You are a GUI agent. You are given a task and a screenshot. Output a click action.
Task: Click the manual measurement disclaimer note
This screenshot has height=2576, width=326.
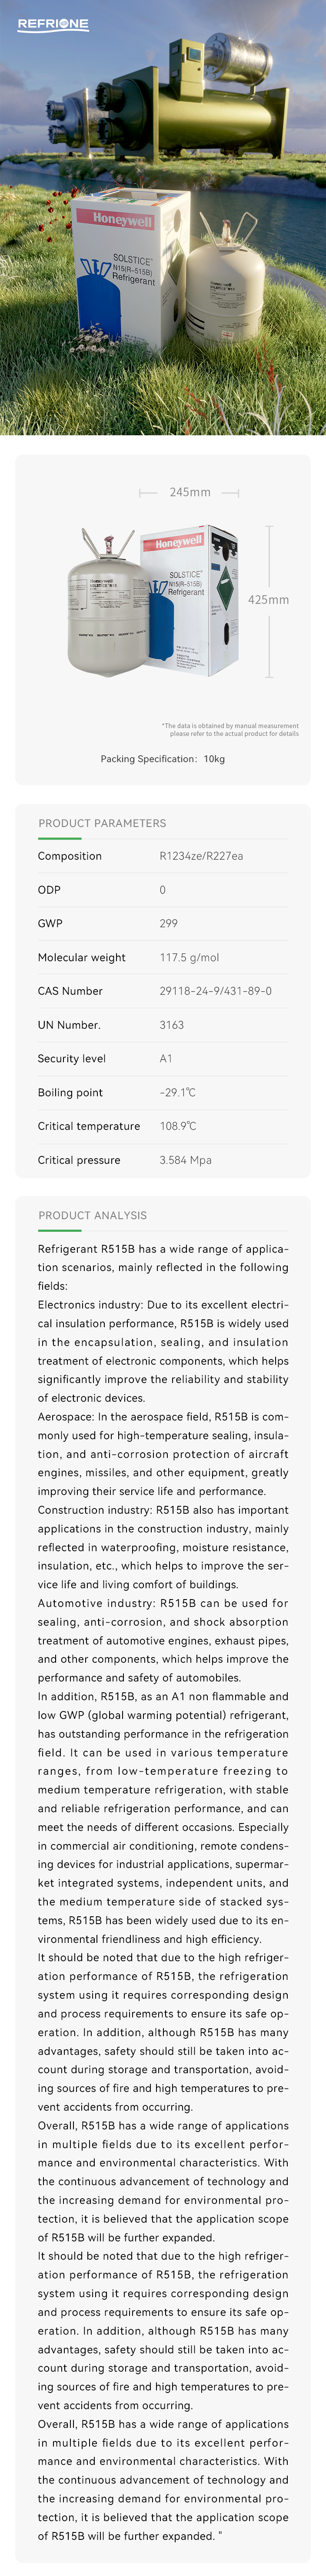pyautogui.click(x=230, y=729)
